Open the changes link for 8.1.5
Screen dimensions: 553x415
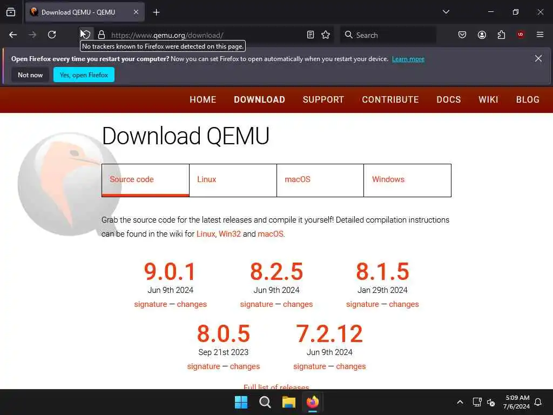(404, 304)
